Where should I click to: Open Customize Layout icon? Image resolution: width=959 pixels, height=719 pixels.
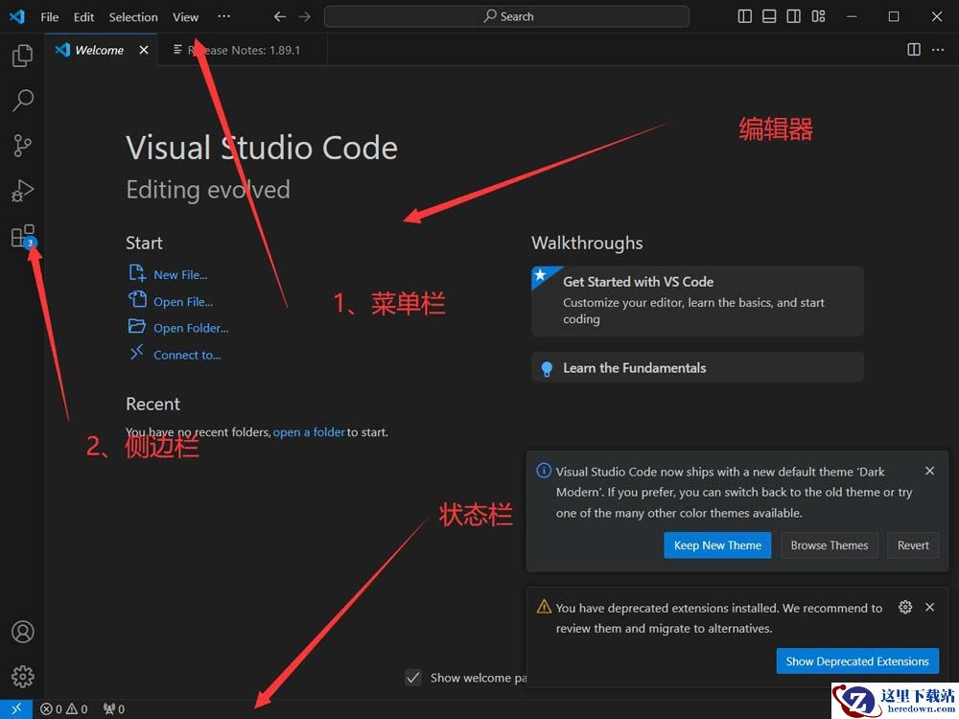818,16
